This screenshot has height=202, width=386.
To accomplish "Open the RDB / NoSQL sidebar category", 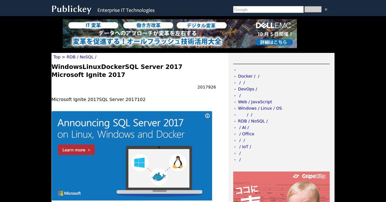I will (253, 121).
